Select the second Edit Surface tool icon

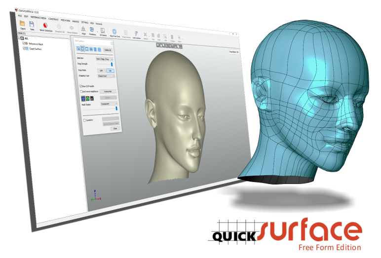[x=82, y=48]
